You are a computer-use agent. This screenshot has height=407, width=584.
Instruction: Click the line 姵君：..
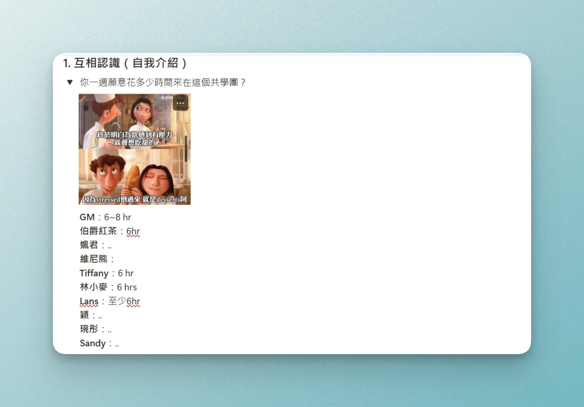96,245
